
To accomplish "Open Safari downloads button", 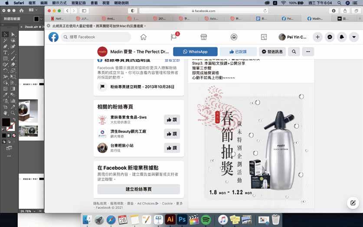I will 334,11.
